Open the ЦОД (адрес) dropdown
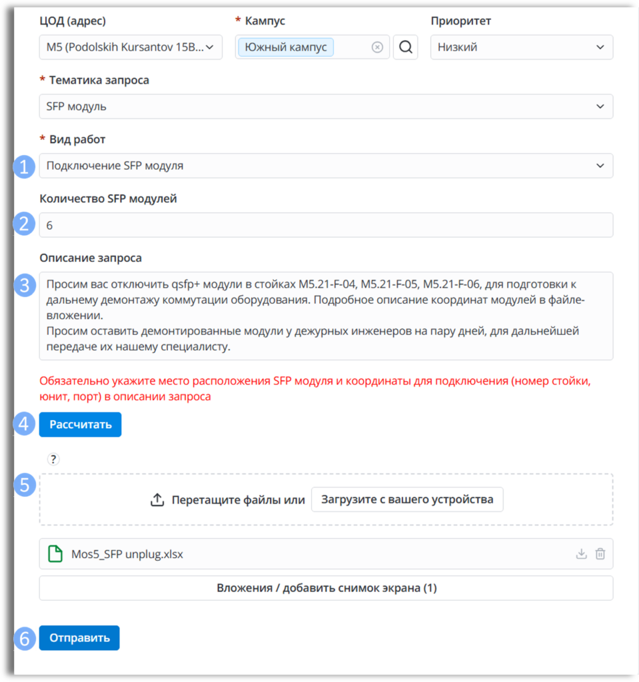The height and width of the screenshot is (682, 639). 131,47
